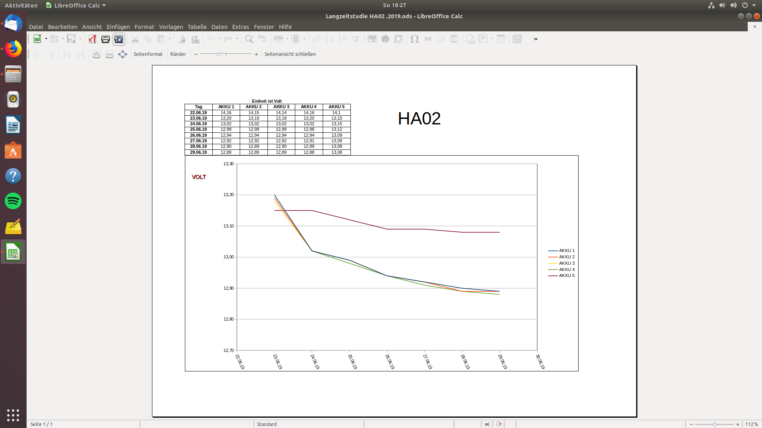
Task: Click the zoom out page icon
Action: [x=110, y=54]
